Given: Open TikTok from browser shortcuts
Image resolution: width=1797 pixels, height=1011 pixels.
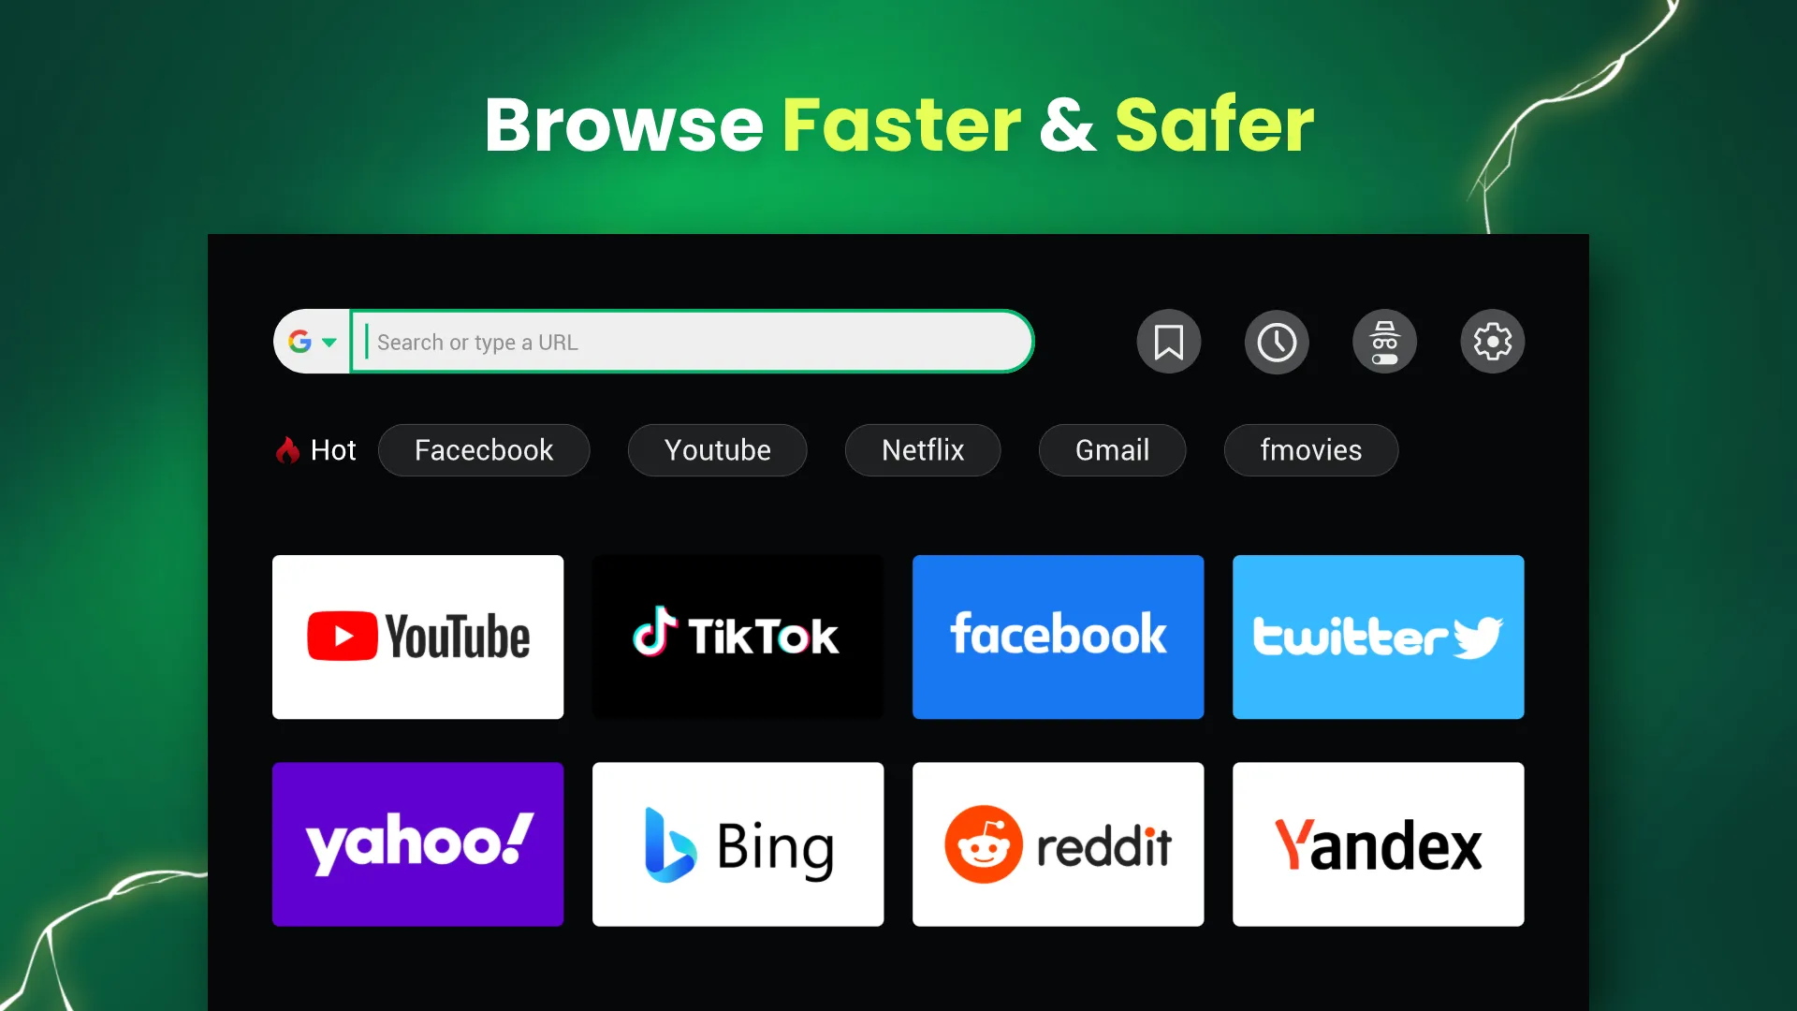Looking at the screenshot, I should pos(738,636).
